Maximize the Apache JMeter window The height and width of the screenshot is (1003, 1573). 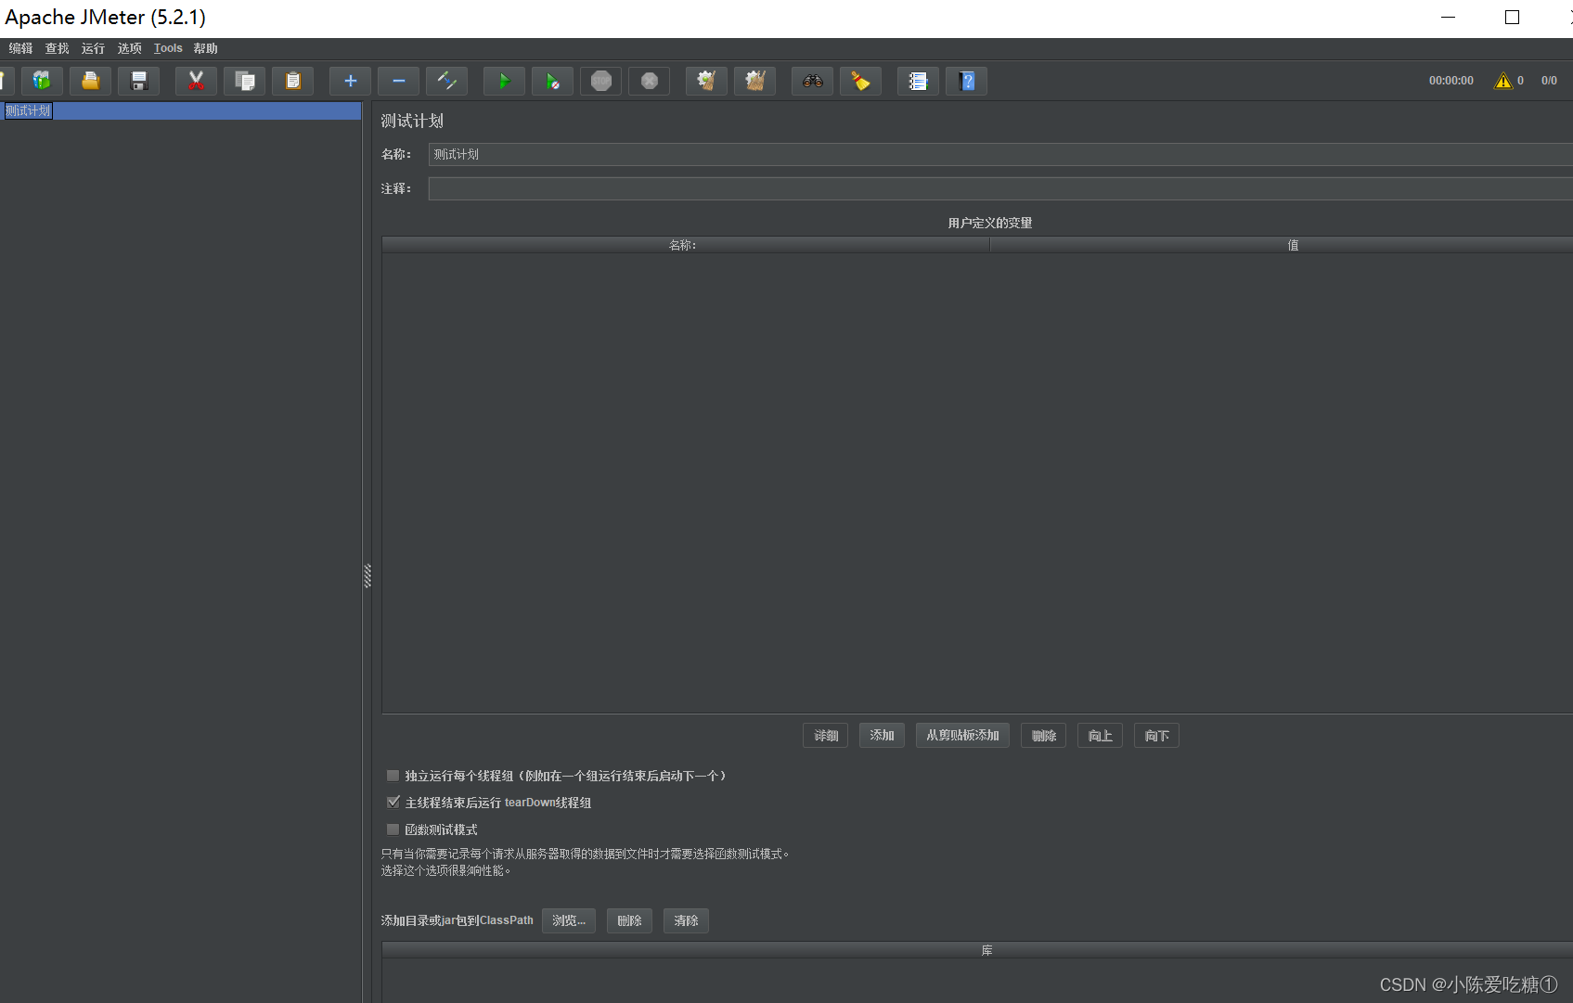pos(1512,18)
